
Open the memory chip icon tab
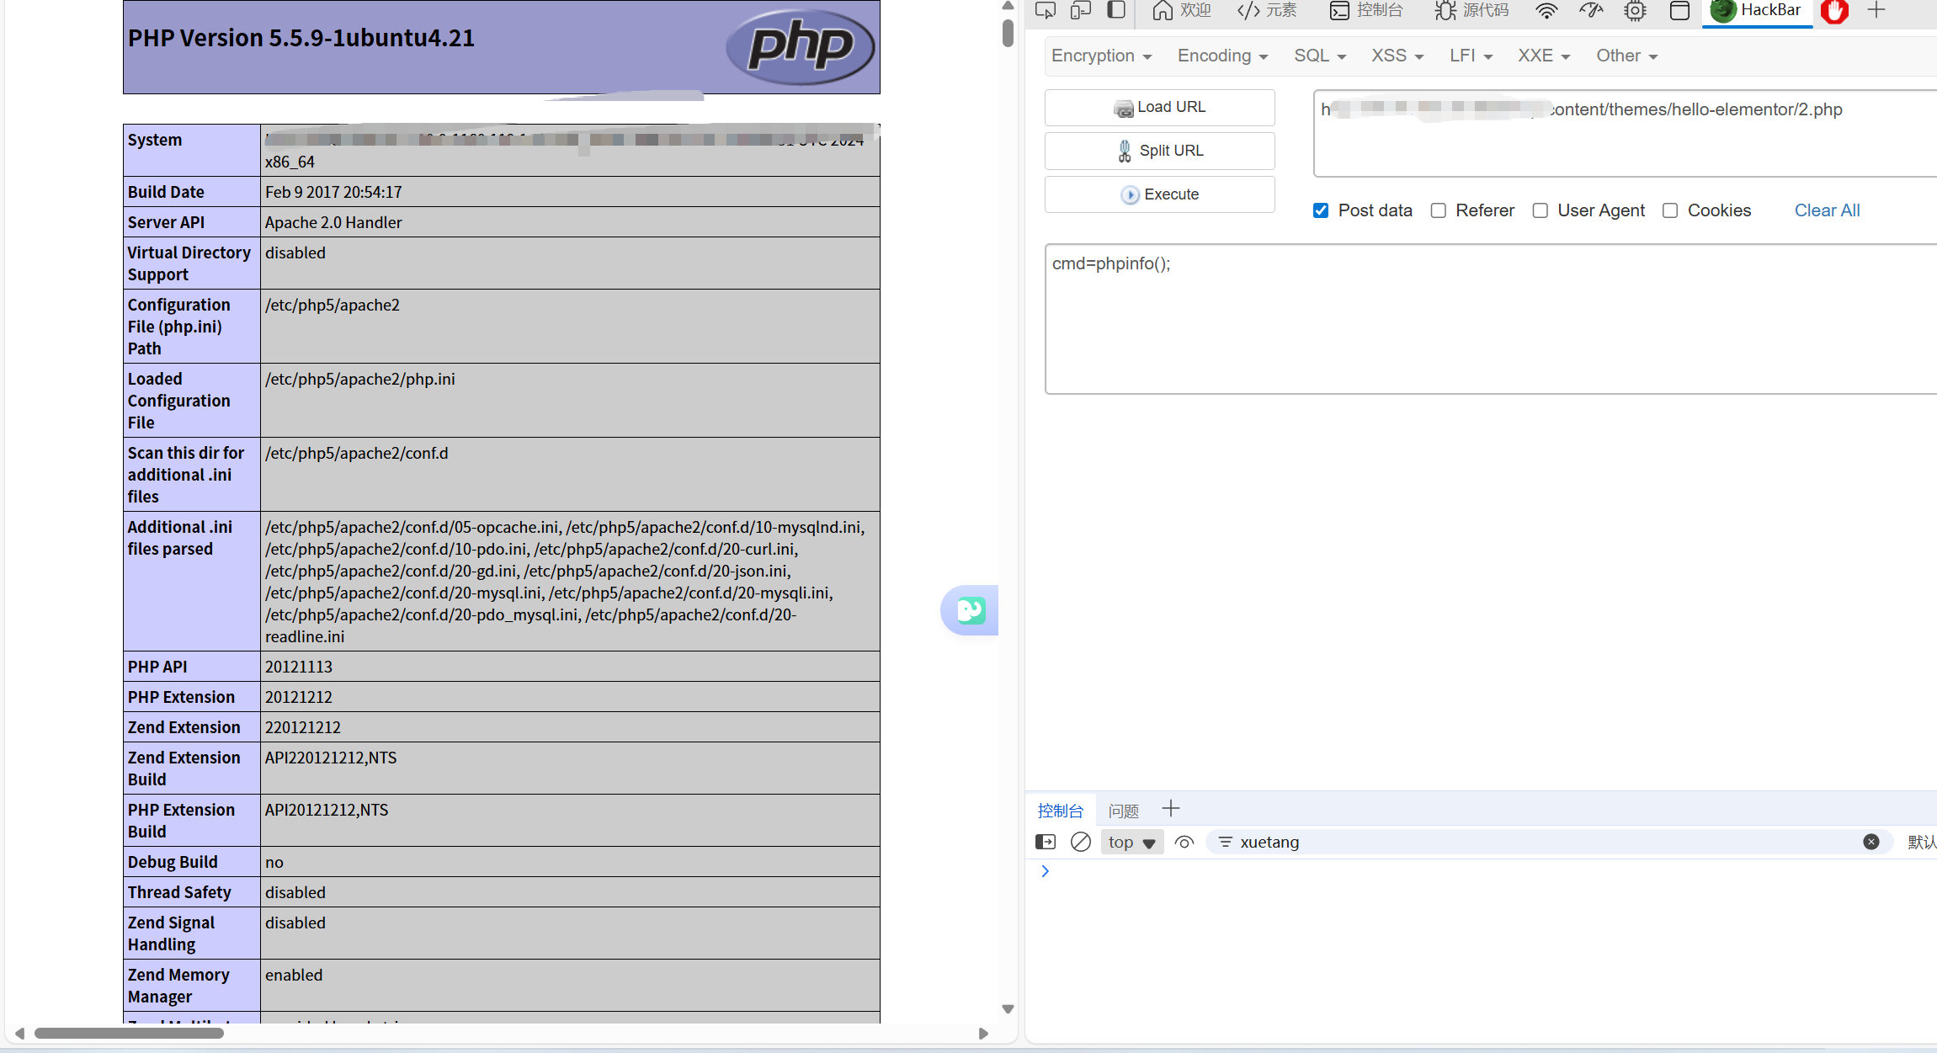[x=1636, y=10]
